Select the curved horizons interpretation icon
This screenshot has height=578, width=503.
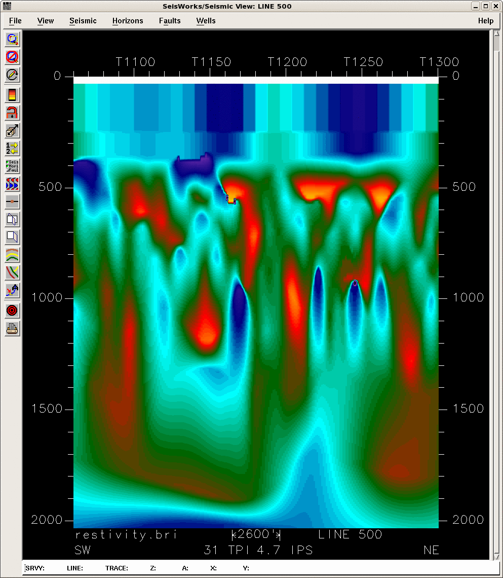pos(12,255)
